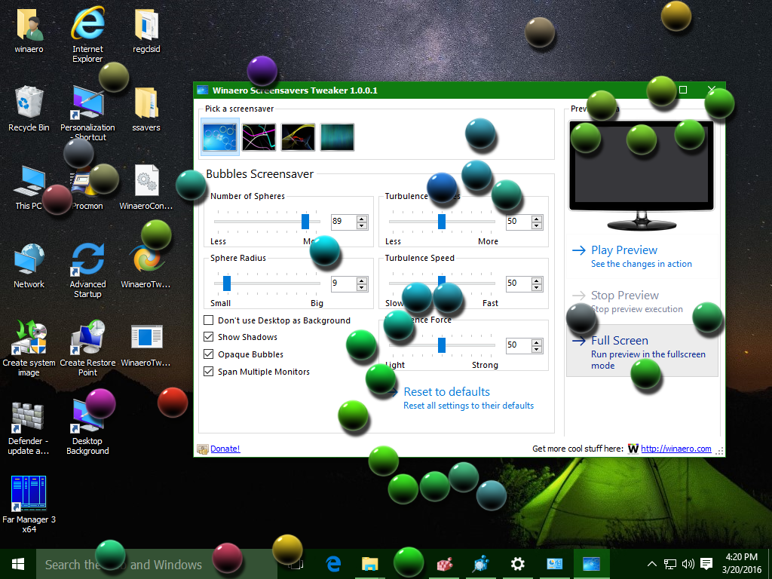Open the winaero.com link
772x579 pixels.
point(675,448)
